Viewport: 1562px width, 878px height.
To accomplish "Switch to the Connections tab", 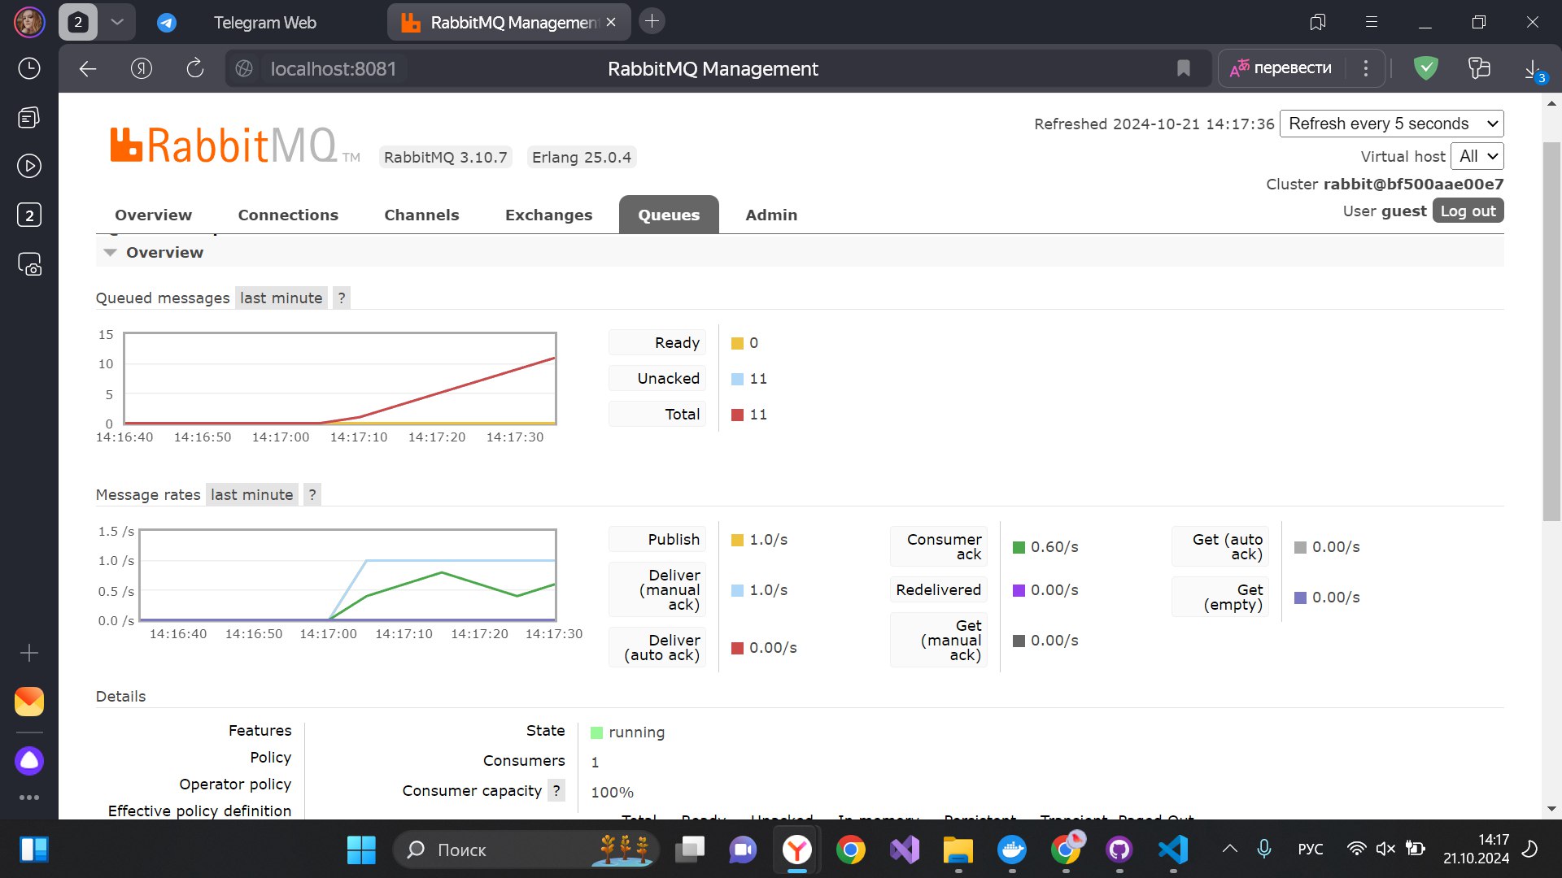I will pos(288,215).
